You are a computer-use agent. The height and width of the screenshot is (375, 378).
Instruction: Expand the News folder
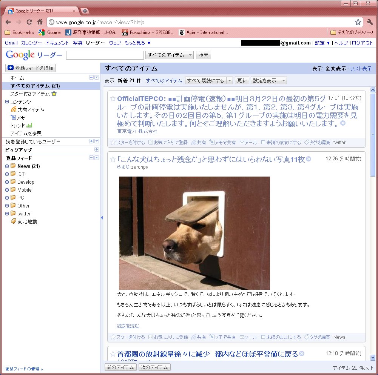7,166
